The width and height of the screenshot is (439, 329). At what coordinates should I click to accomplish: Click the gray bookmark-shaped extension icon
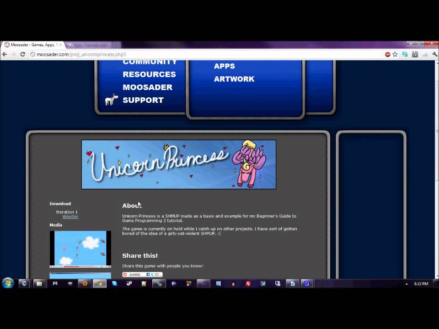tap(415, 54)
